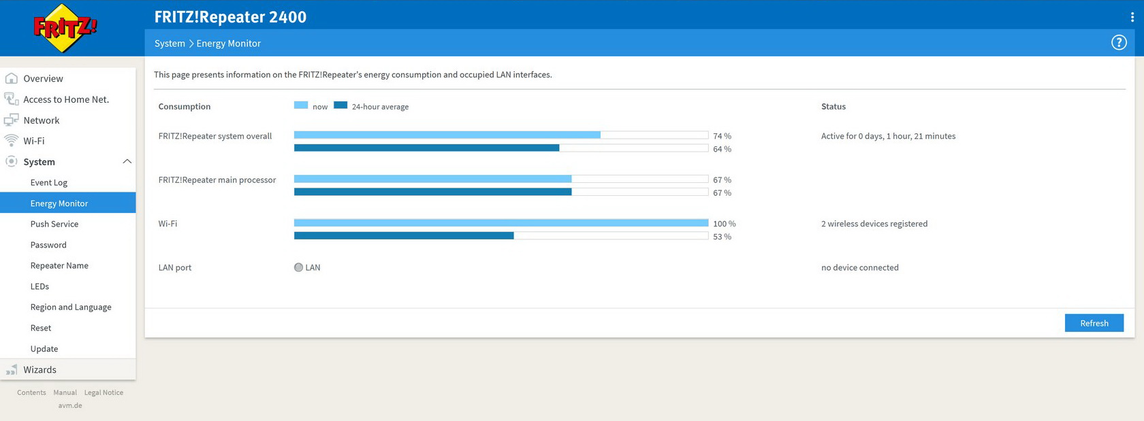This screenshot has height=421, width=1144.
Task: Click the 'FRITZ!Repeater main processor' label
Action: point(217,180)
